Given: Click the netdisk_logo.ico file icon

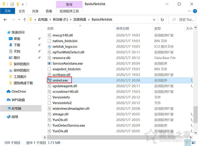Looking at the screenshot, I should (x=49, y=47).
